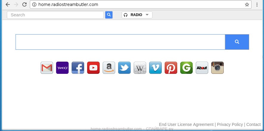Open the Wikipedia shortcut icon
Screen dimensions: 264x131
tap(140, 68)
